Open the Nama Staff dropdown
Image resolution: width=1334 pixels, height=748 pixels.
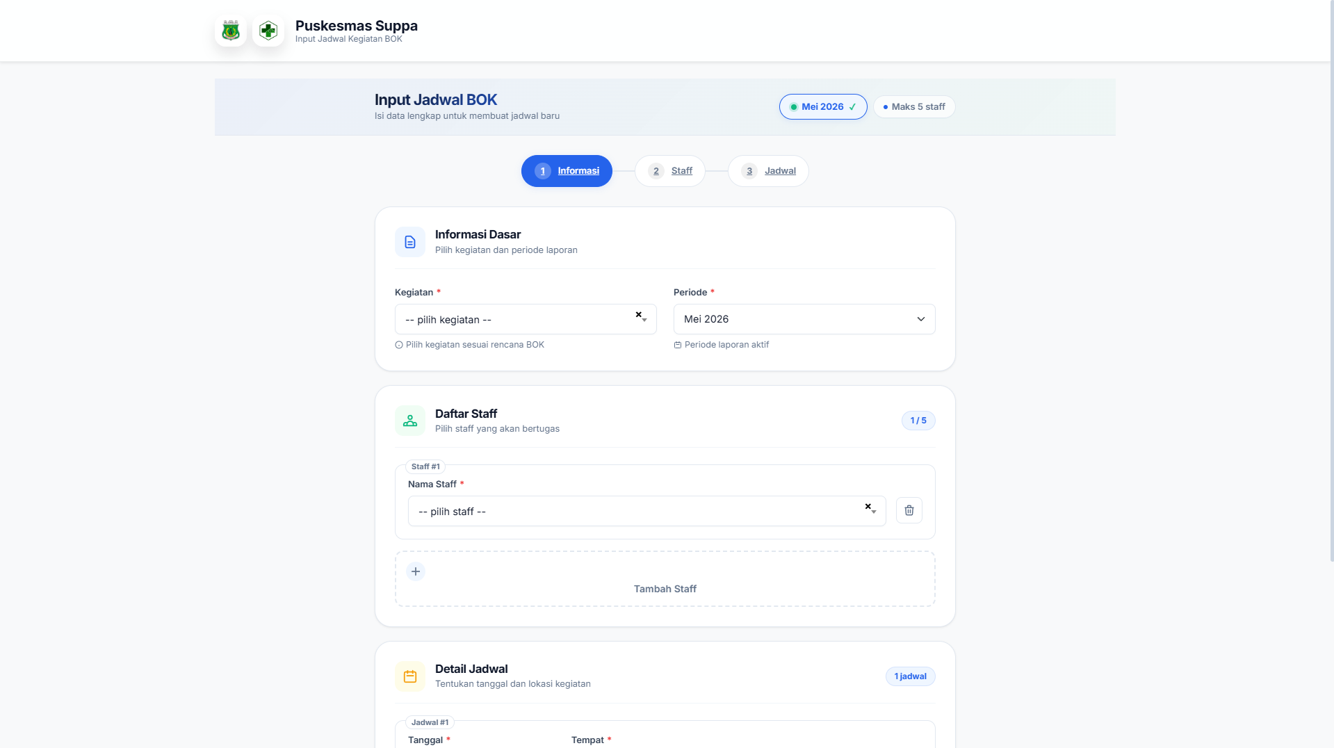point(646,511)
